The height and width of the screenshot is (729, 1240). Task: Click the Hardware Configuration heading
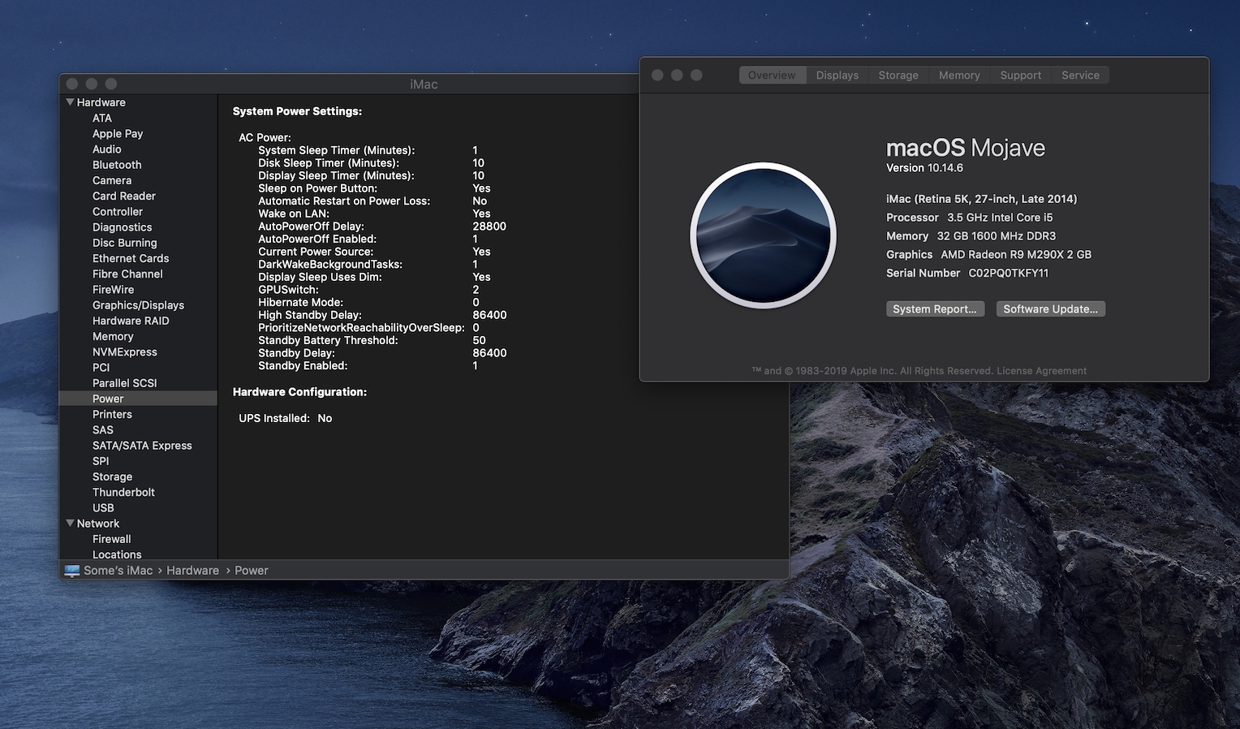pos(299,392)
